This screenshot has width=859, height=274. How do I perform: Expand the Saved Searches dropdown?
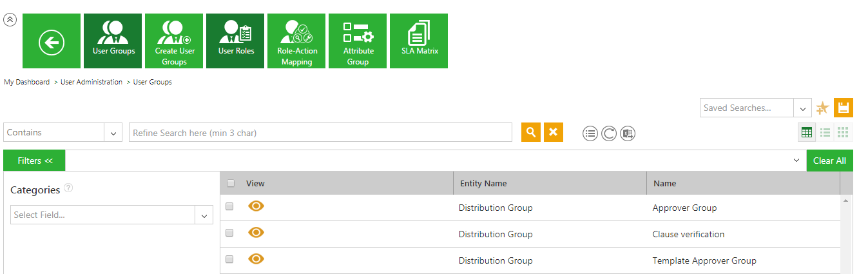pyautogui.click(x=802, y=108)
